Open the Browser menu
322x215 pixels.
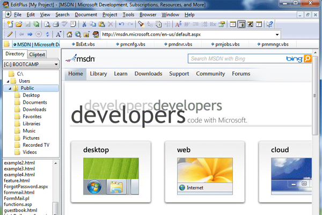point(148,15)
